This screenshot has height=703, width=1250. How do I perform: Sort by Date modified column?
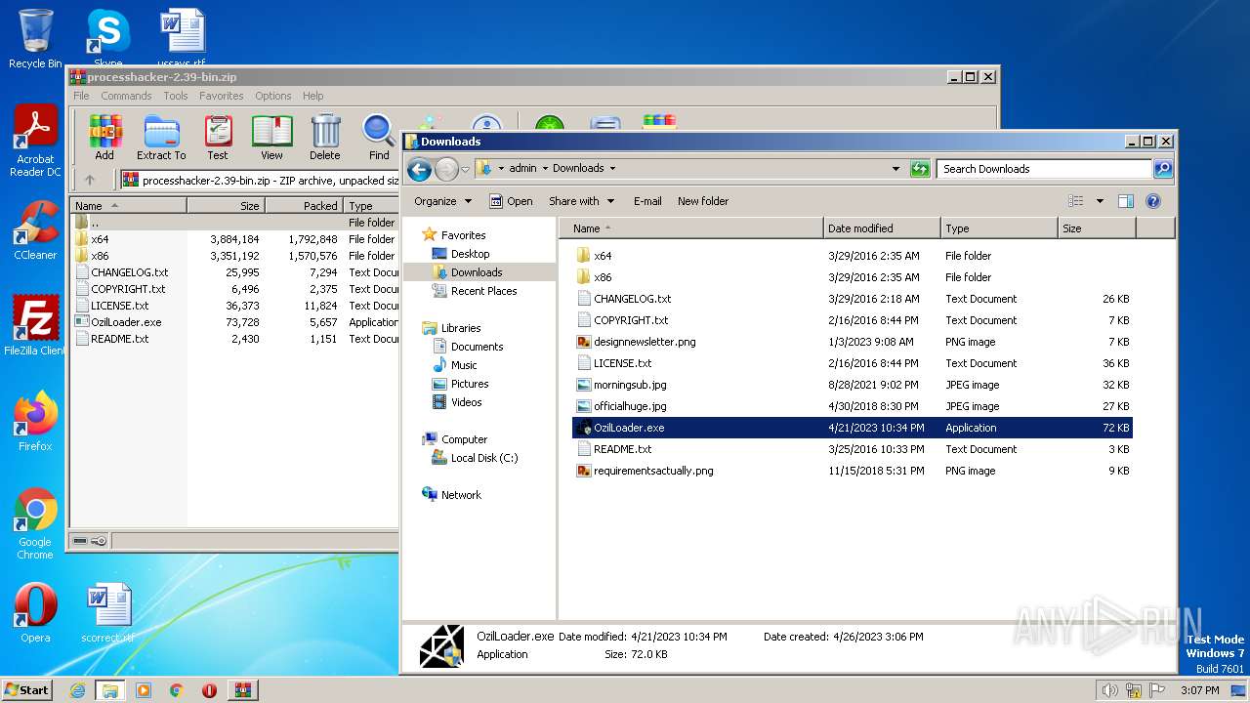click(882, 228)
